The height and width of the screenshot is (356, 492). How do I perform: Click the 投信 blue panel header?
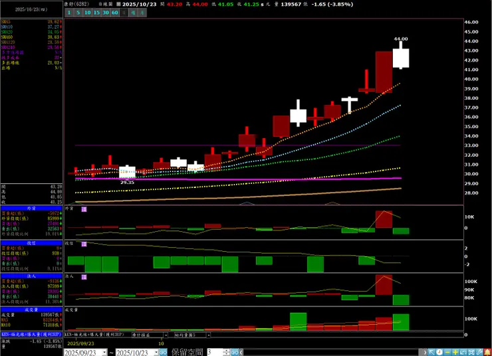(x=31, y=243)
